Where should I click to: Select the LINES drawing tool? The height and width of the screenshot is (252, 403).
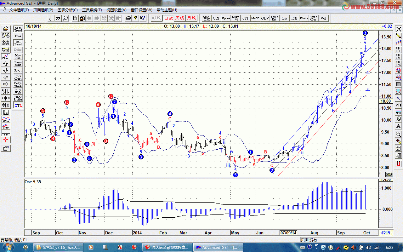6,119
